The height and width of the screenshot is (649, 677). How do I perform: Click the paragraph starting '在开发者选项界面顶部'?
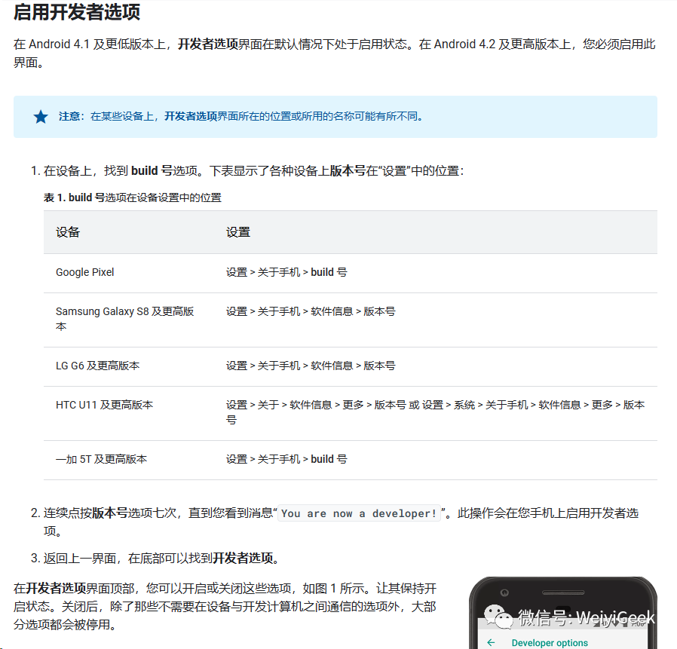(225, 606)
